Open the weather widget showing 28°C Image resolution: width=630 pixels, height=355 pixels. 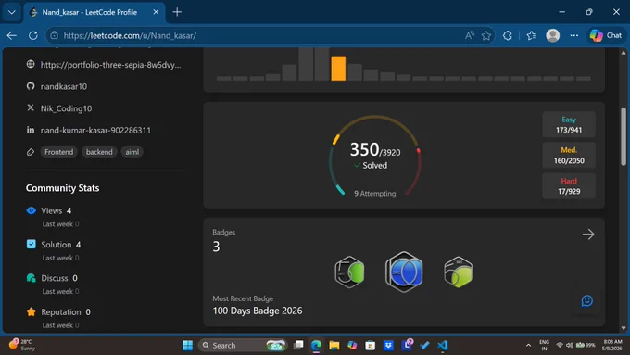(22, 345)
